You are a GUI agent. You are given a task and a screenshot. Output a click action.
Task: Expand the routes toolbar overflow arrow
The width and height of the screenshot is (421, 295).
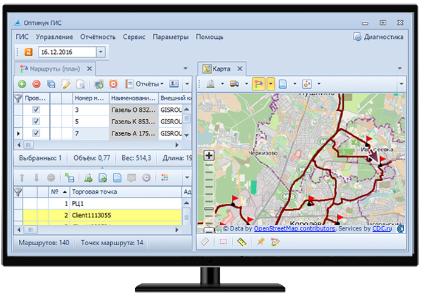pos(187,84)
